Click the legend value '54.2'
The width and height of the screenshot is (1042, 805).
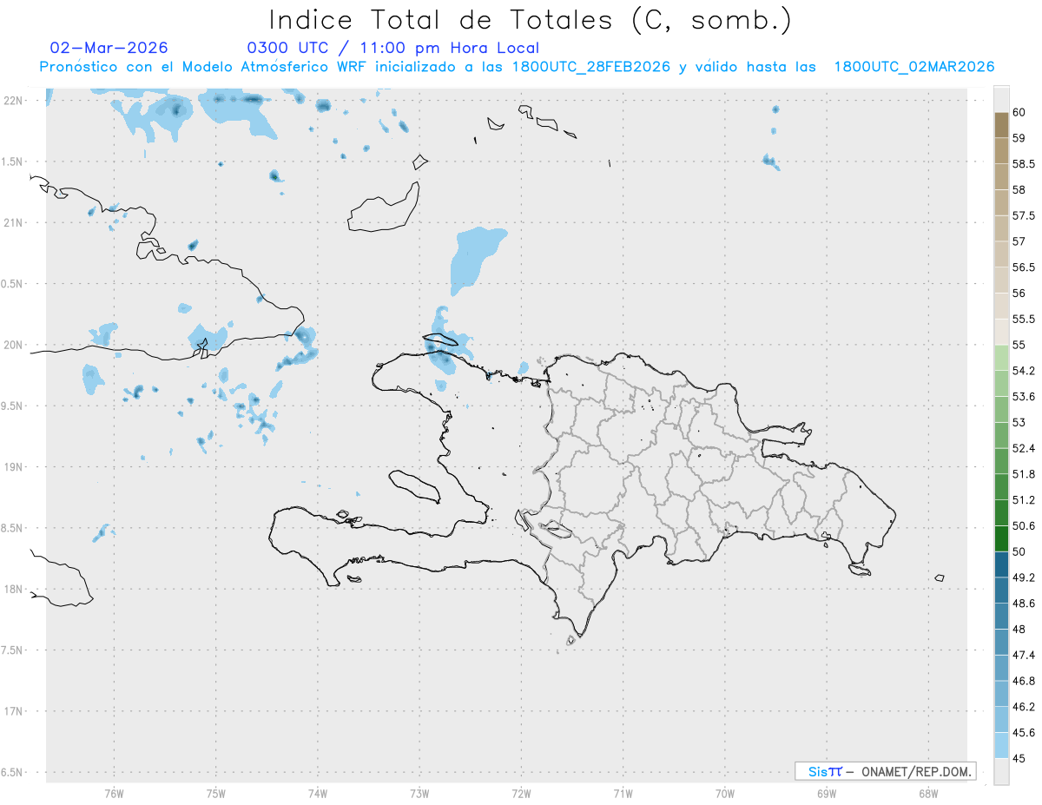click(x=1023, y=371)
